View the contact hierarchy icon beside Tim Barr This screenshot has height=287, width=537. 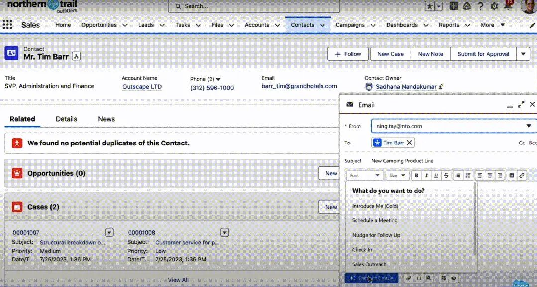(x=76, y=57)
